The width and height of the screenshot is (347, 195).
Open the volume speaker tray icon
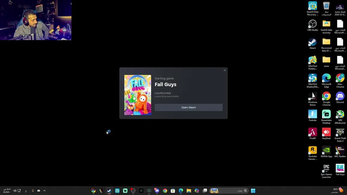pyautogui.click(x=15, y=191)
